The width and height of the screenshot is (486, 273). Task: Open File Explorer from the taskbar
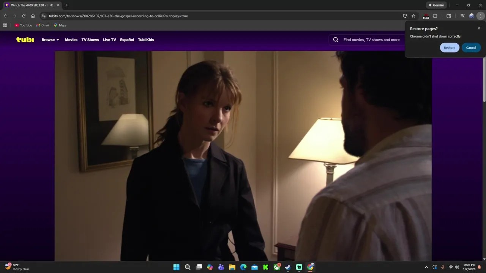[232, 267]
